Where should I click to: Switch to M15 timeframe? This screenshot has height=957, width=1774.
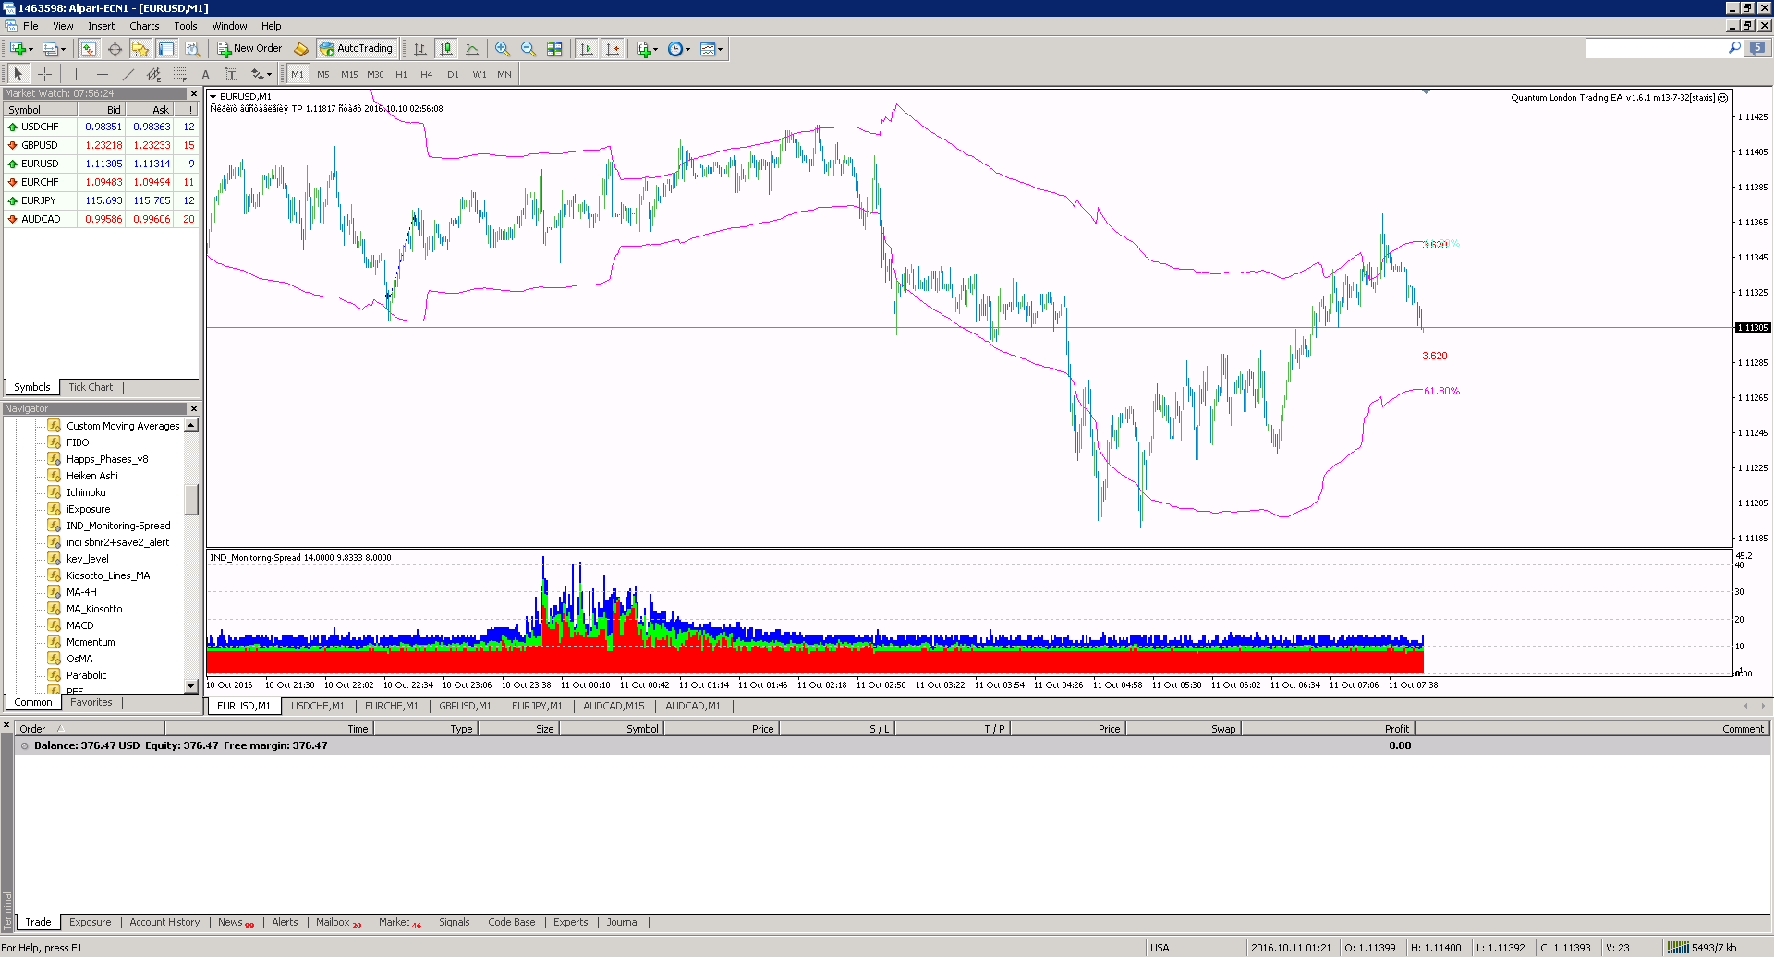(349, 74)
